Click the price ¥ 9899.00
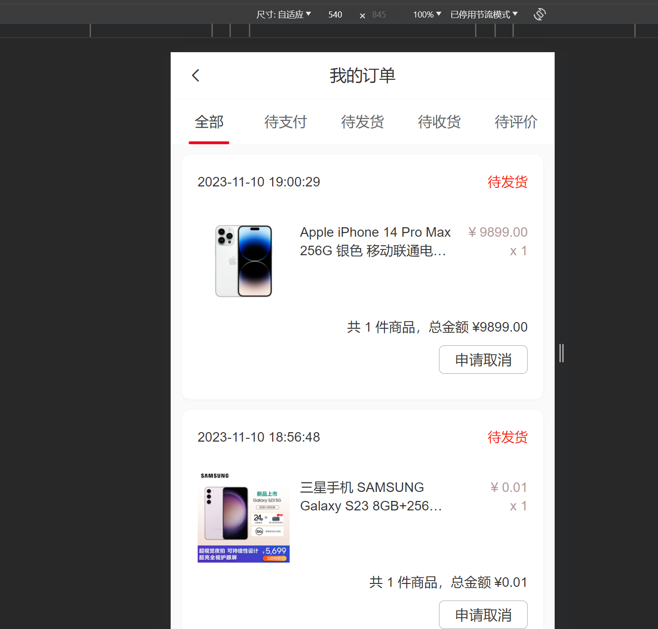The height and width of the screenshot is (629, 658). 498,232
